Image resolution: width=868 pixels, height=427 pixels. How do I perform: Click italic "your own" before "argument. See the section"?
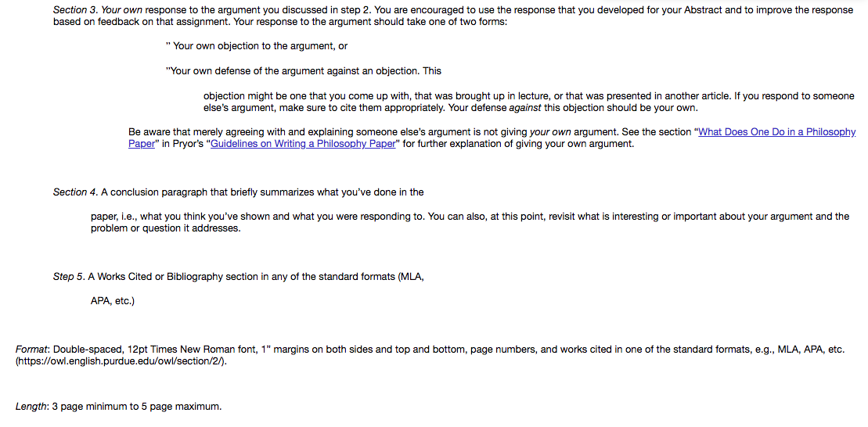pos(550,132)
